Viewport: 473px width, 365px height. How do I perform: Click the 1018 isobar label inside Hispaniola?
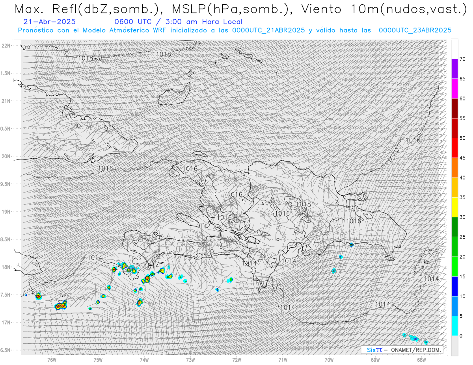304,204
